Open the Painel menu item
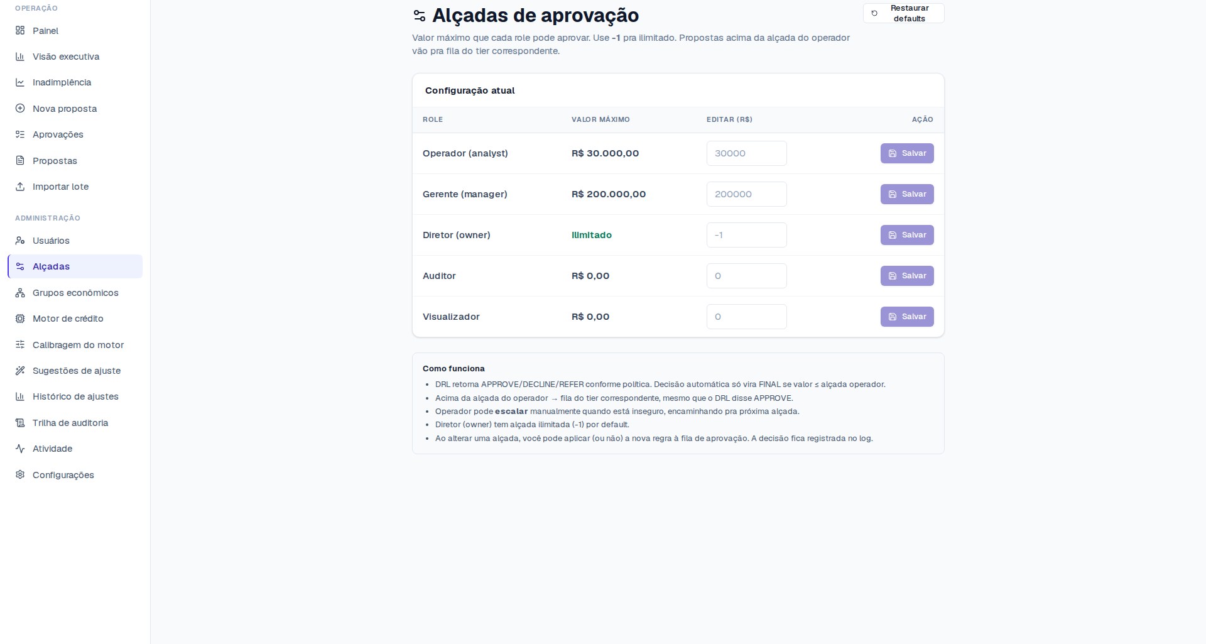This screenshot has height=644, width=1206. tap(75, 31)
